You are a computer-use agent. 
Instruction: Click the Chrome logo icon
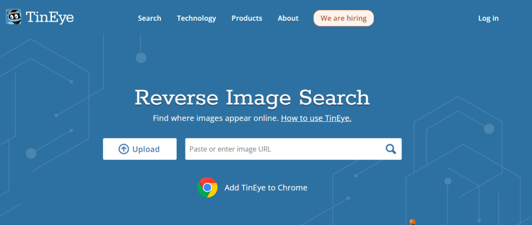(x=207, y=188)
